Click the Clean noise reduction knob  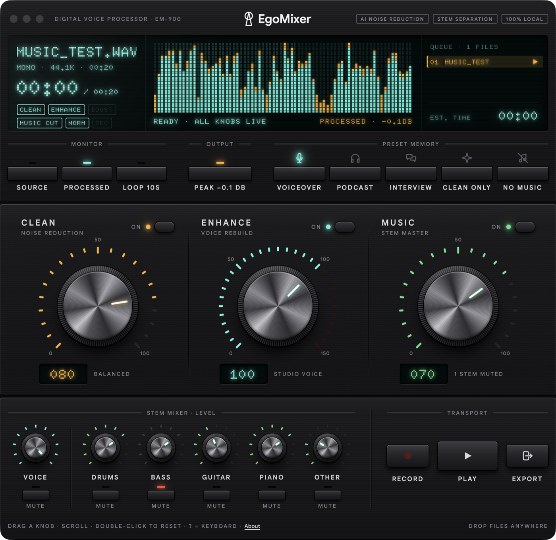click(98, 306)
